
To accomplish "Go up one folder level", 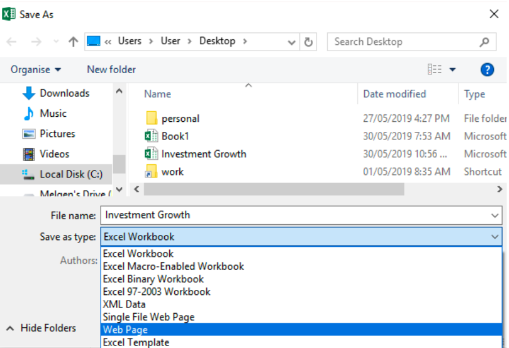I will [x=73, y=42].
